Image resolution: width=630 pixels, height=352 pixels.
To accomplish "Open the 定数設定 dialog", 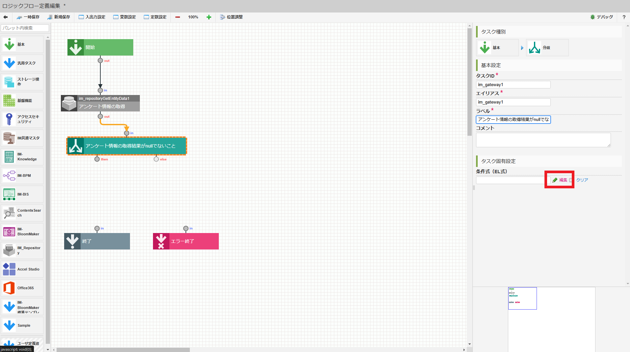I will pyautogui.click(x=155, y=17).
